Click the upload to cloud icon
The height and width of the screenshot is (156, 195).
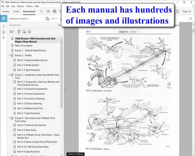point(48,11)
